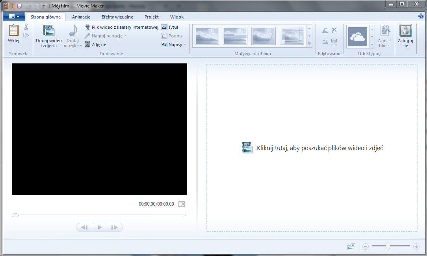Click the remove X icon in Edytowanie
The image size is (427, 256).
(334, 30)
